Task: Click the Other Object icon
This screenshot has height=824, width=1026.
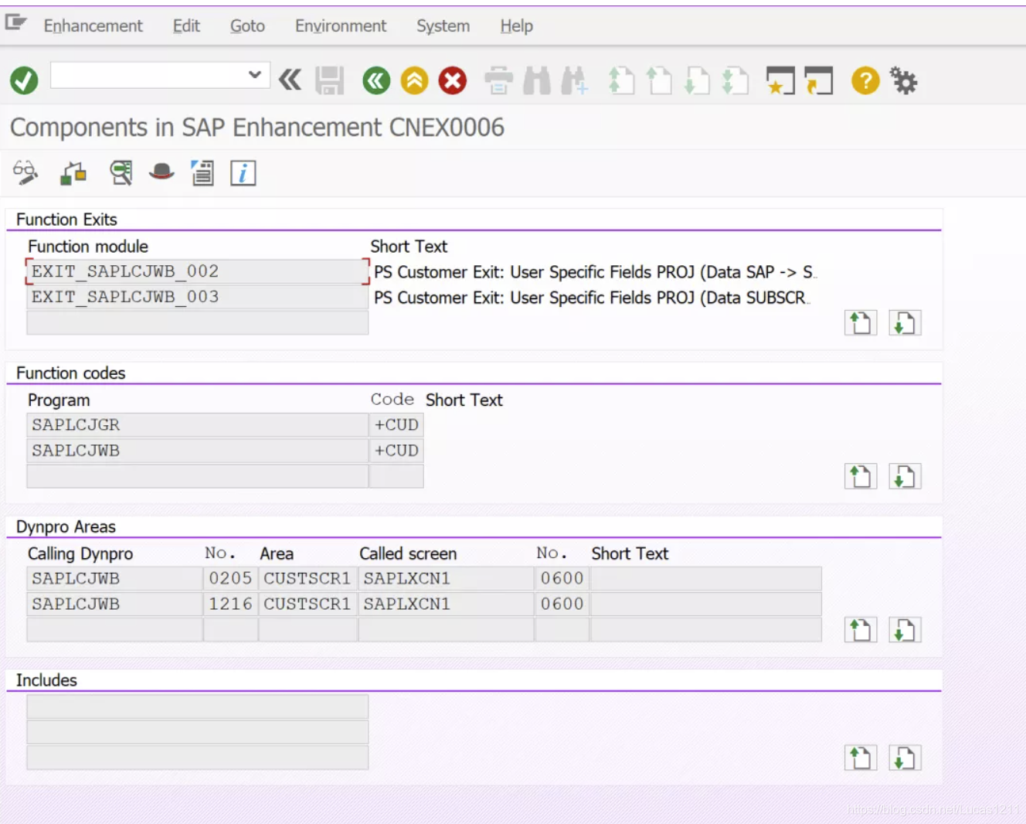Action: pyautogui.click(x=73, y=173)
